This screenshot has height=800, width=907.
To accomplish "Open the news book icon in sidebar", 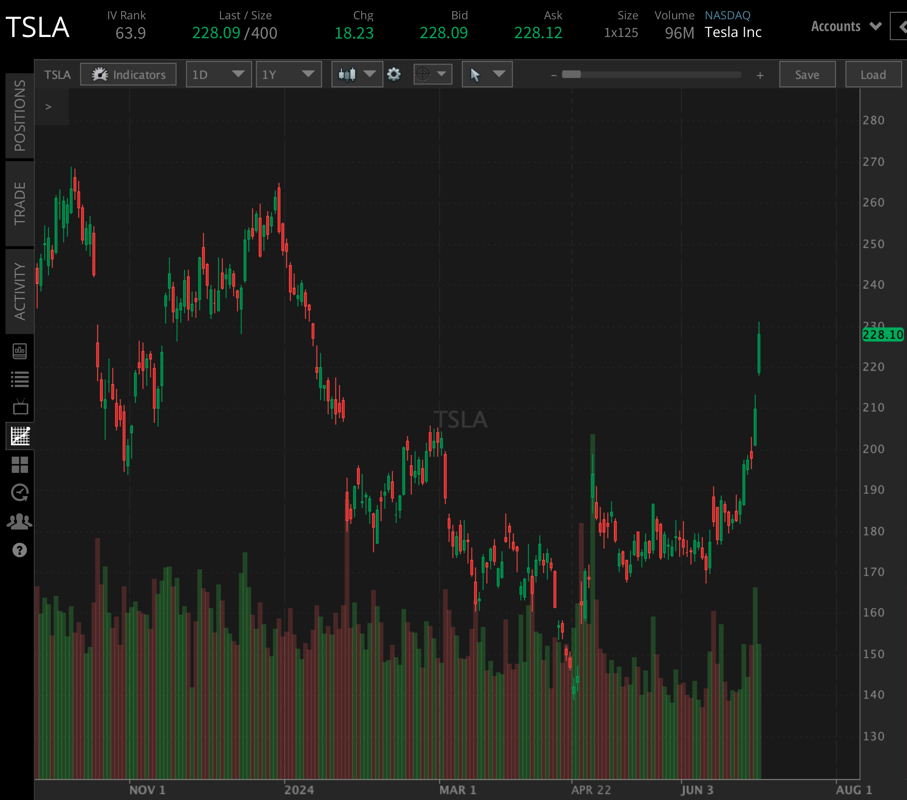I will point(19,350).
